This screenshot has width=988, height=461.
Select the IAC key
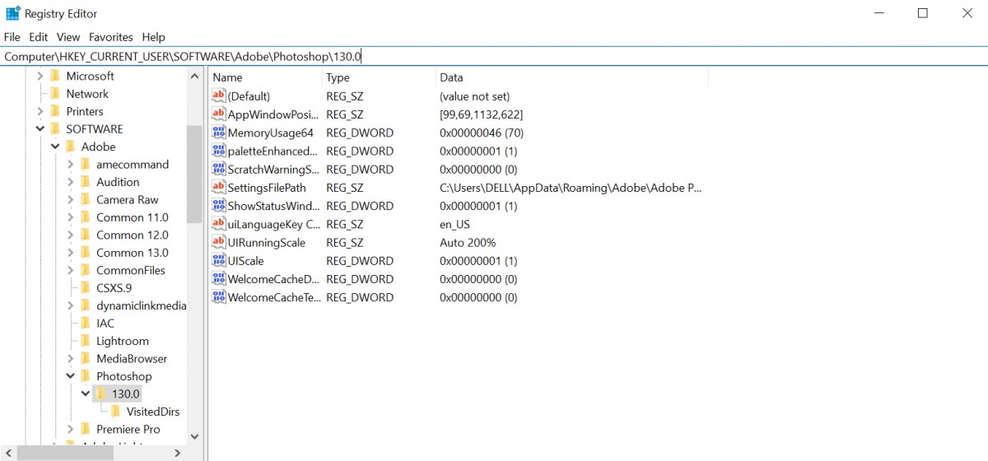pyautogui.click(x=105, y=324)
